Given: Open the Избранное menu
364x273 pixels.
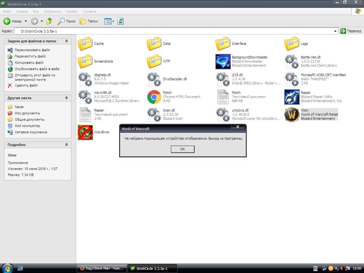Looking at the screenshot, I should tap(52, 11).
